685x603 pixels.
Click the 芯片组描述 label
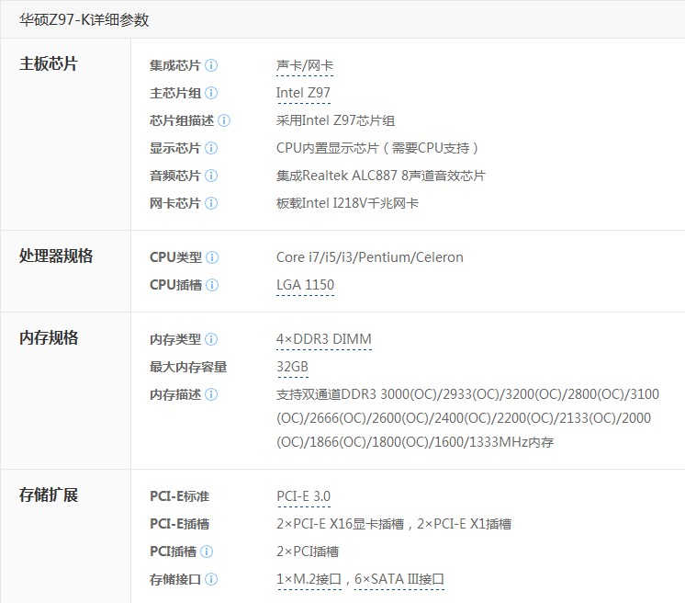[x=182, y=120]
